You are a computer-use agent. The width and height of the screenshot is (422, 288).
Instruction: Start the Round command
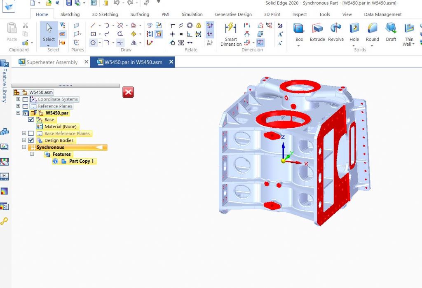[372, 32]
